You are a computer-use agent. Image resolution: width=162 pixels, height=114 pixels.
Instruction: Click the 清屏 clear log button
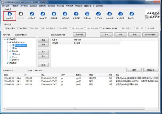point(134,70)
